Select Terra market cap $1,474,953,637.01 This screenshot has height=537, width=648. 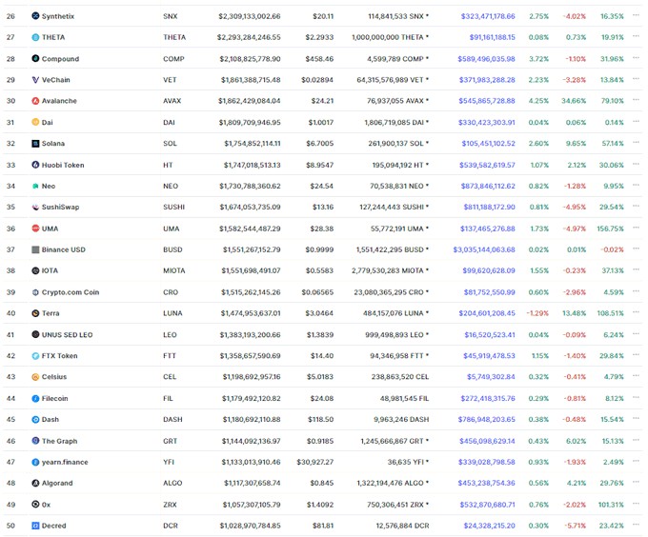[x=251, y=313]
